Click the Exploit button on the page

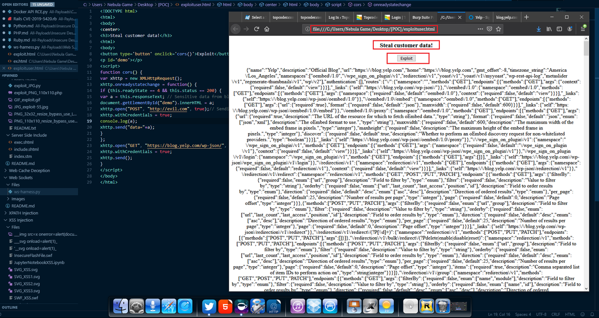click(407, 58)
